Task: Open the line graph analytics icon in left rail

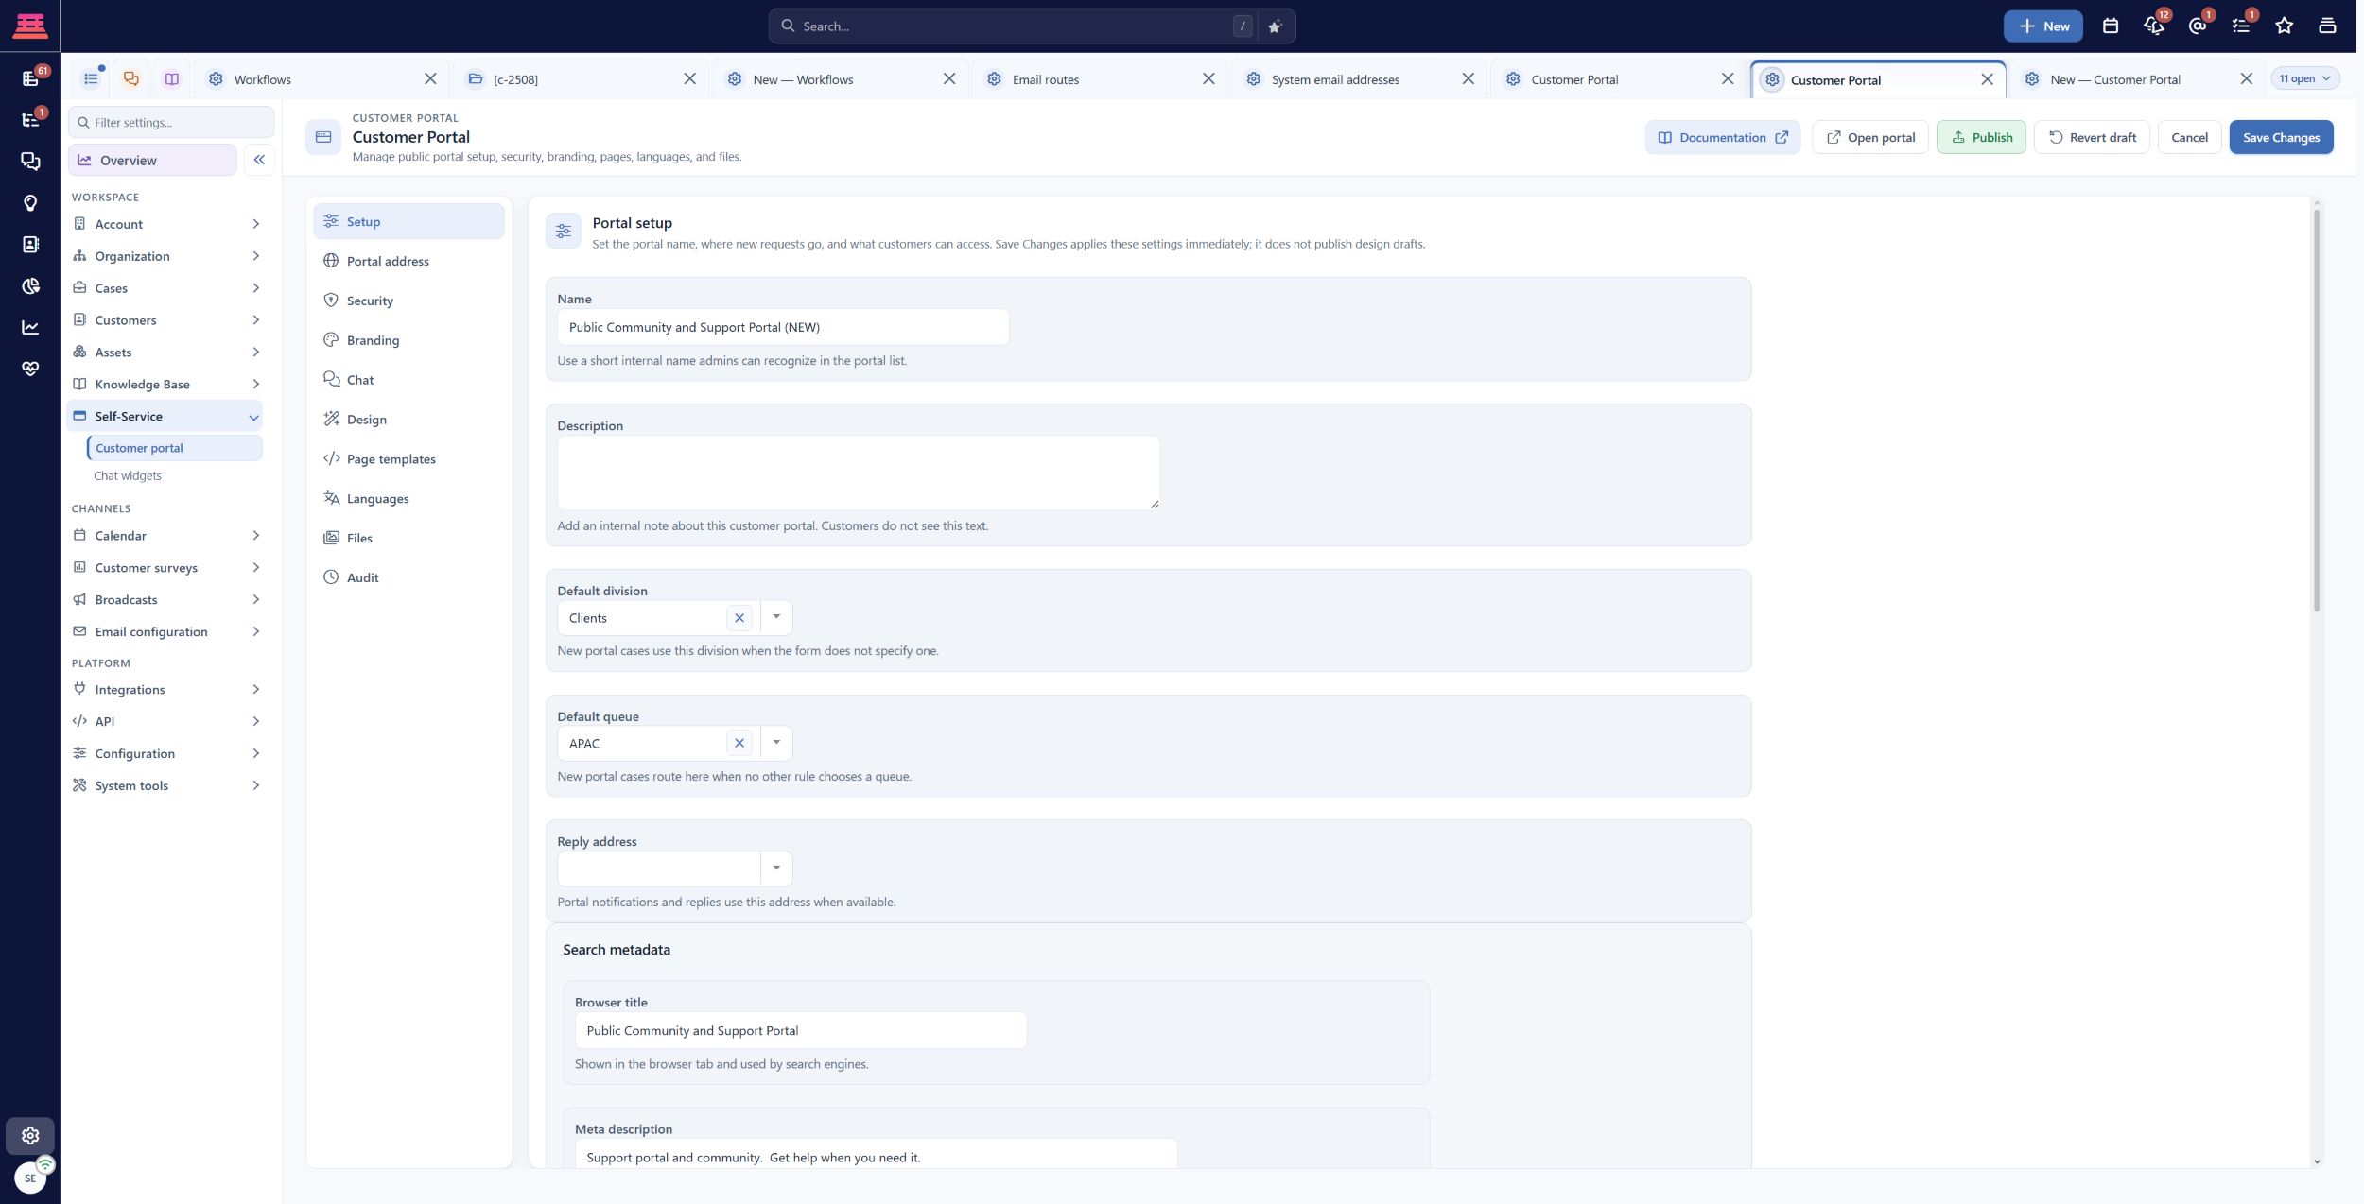Action: 30,327
